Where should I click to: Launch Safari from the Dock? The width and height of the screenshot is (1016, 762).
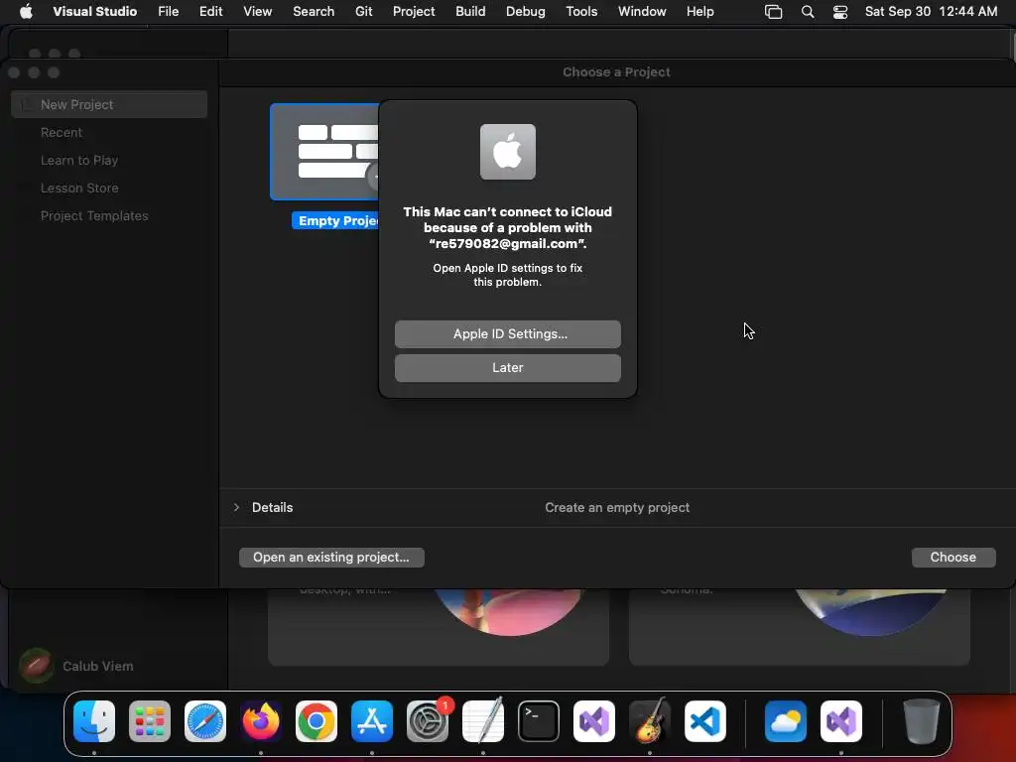click(x=205, y=721)
